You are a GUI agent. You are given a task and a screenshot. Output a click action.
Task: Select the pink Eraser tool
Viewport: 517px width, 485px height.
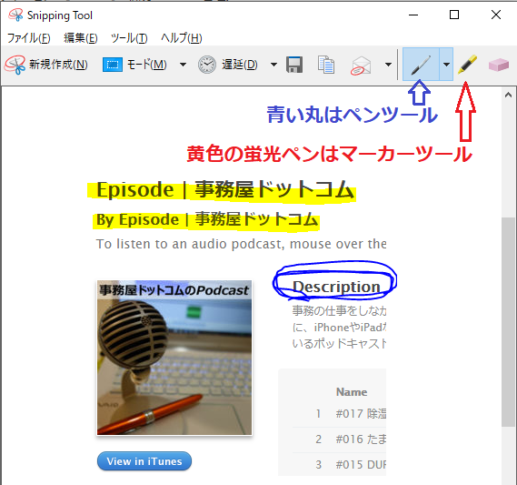coord(499,65)
